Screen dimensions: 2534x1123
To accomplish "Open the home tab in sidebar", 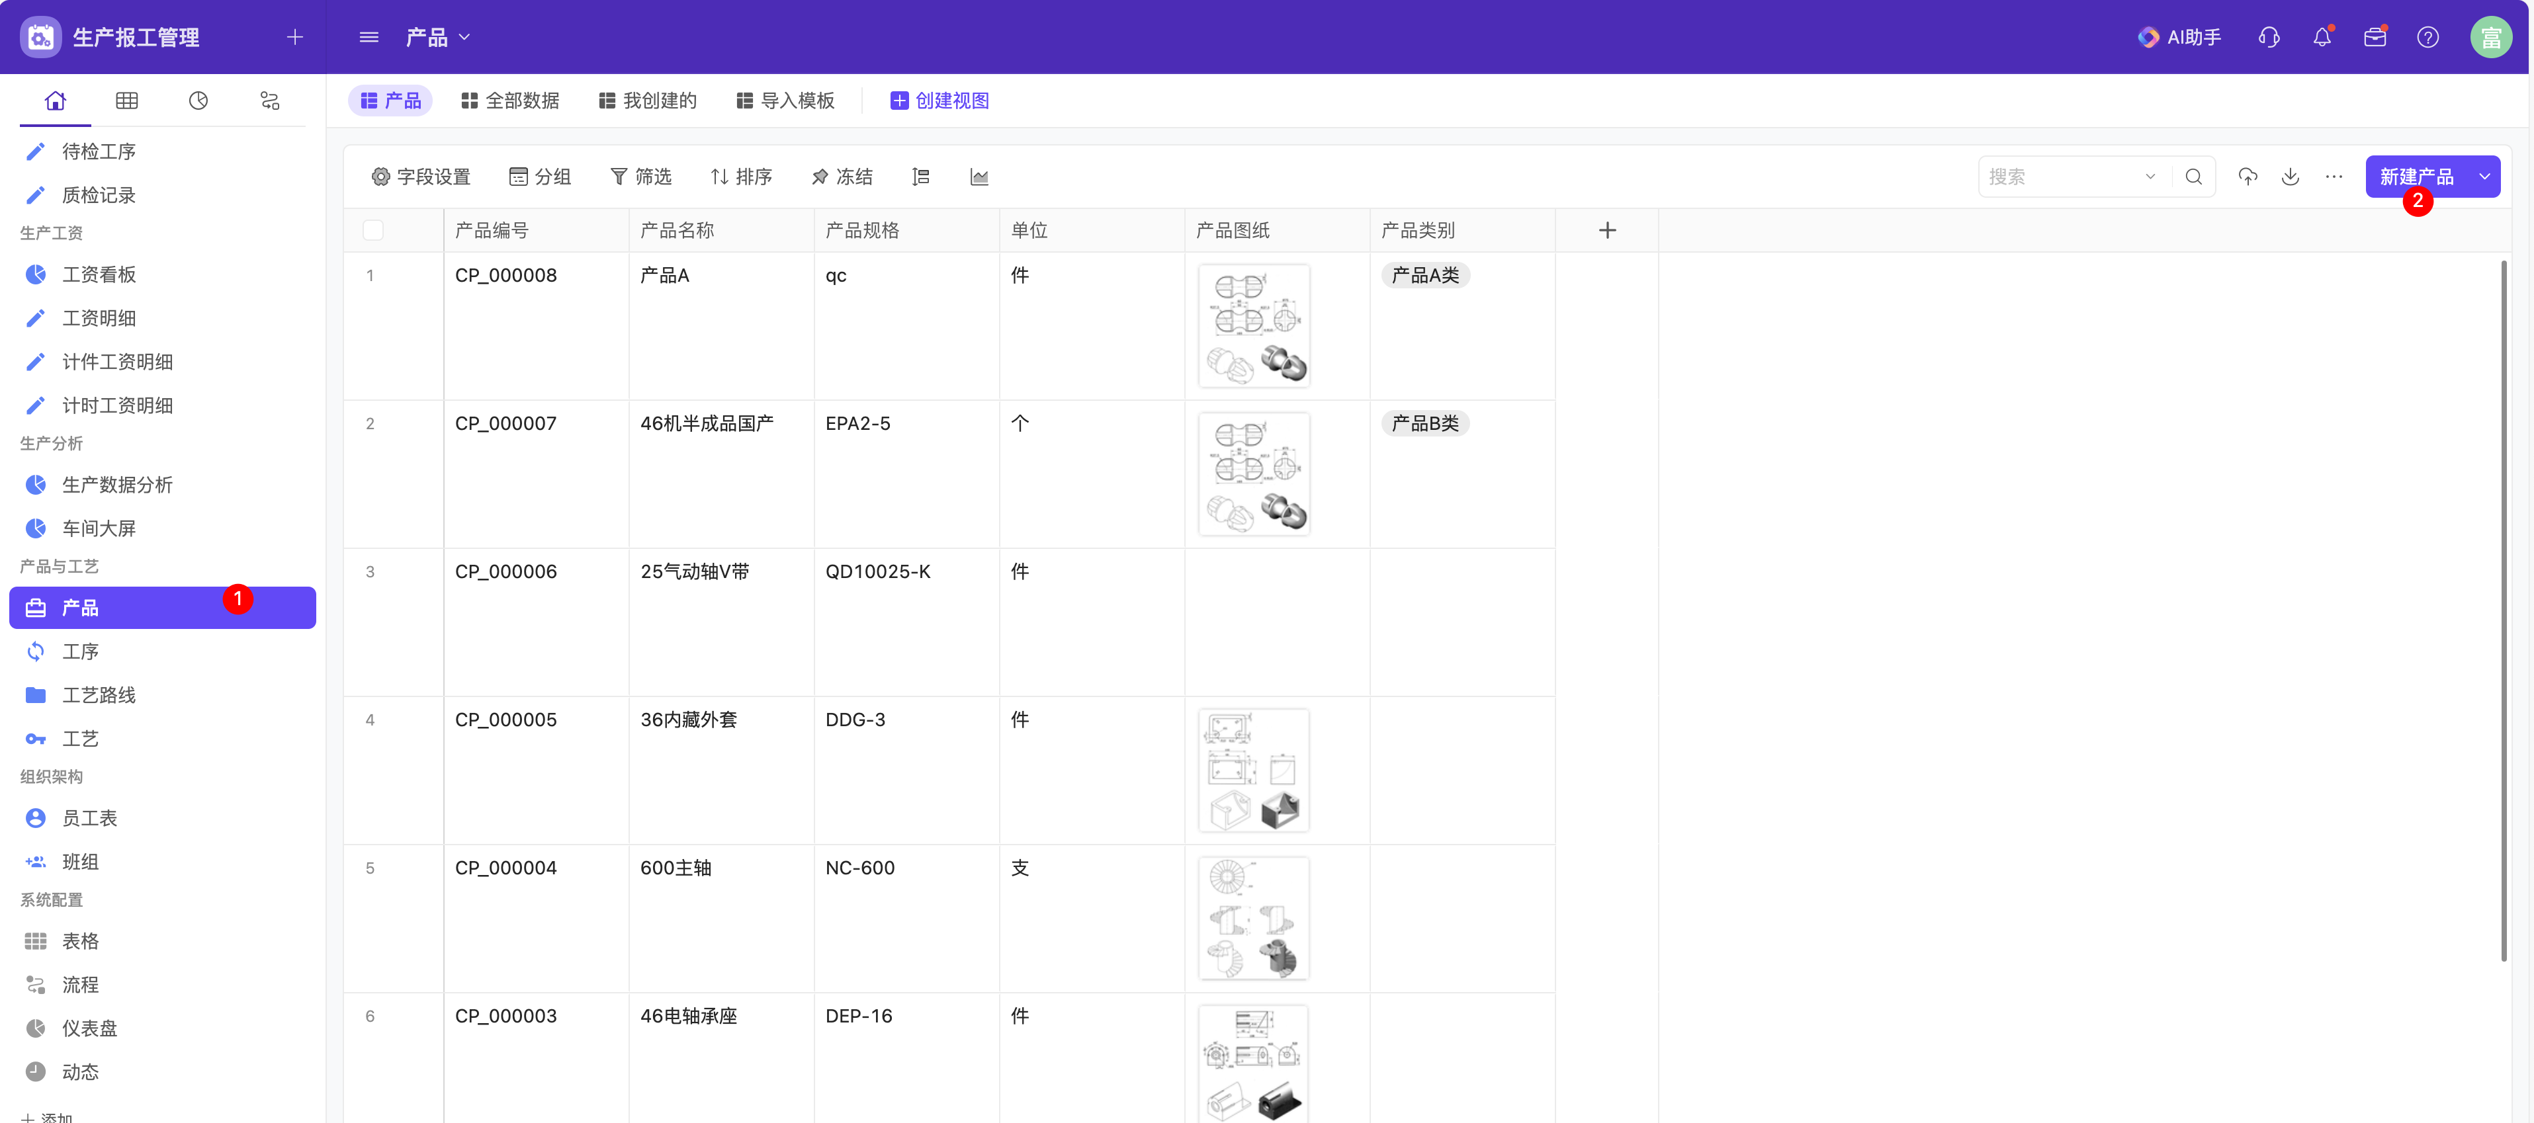I will coord(55,101).
